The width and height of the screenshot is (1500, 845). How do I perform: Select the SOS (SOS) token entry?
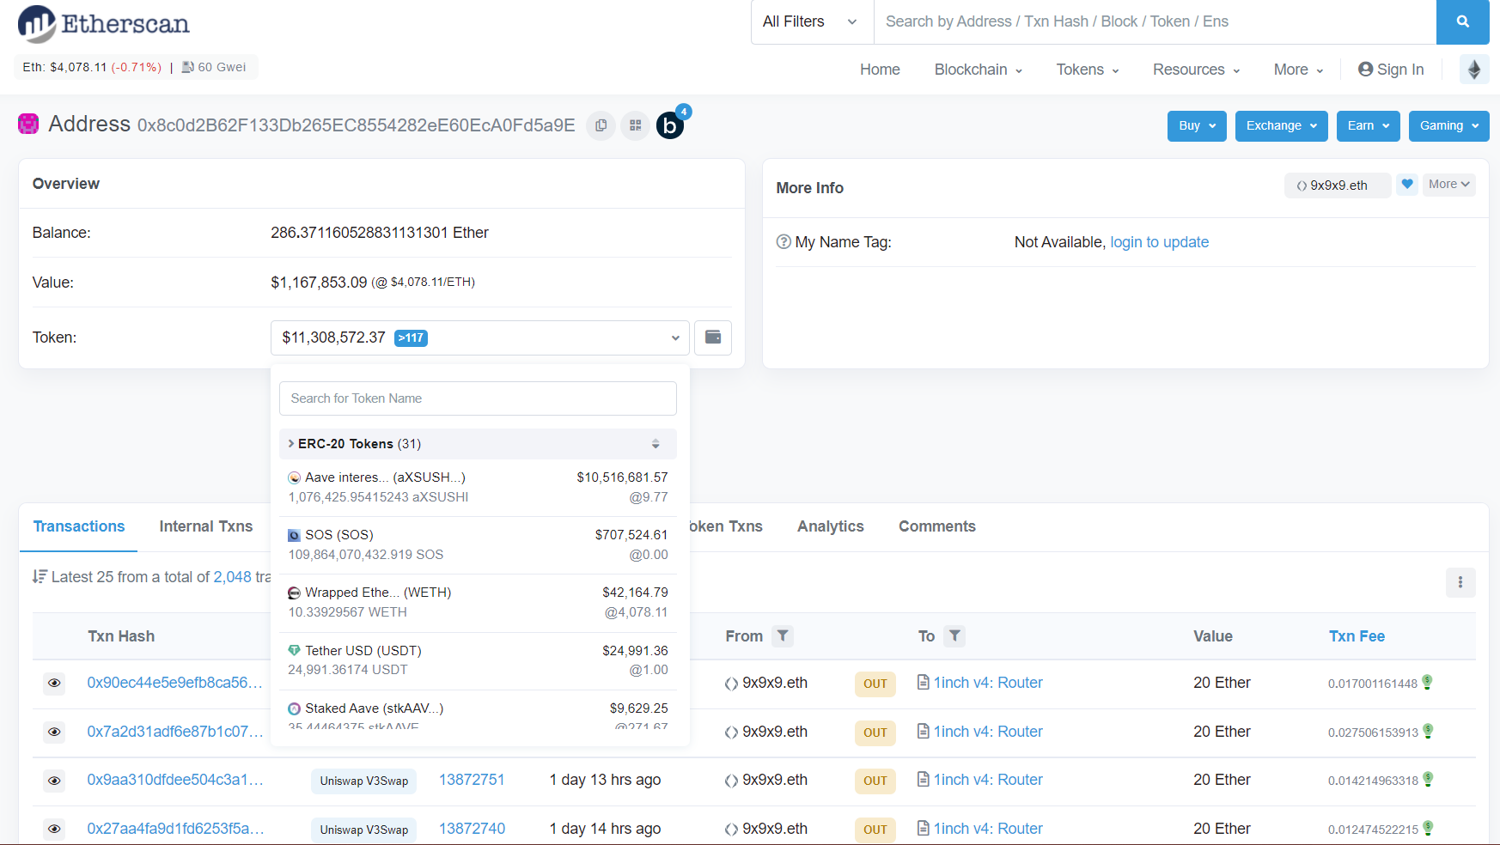pyautogui.click(x=478, y=544)
